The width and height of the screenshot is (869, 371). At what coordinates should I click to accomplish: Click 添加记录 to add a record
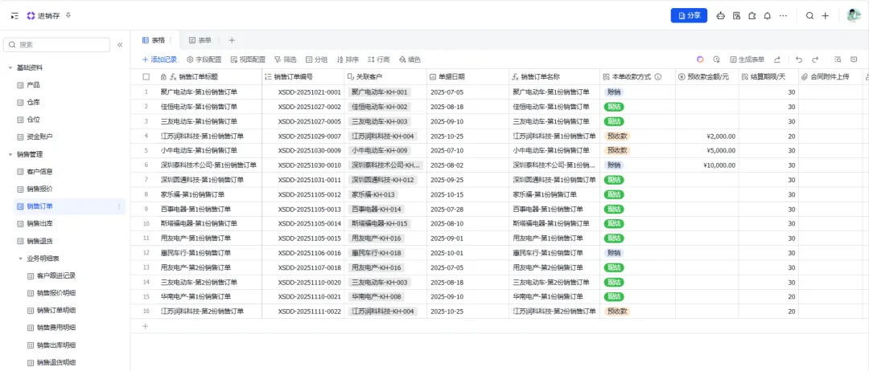[x=159, y=59]
